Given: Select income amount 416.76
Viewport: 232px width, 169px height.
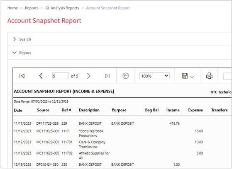Looking at the screenshot, I should tap(175, 123).
